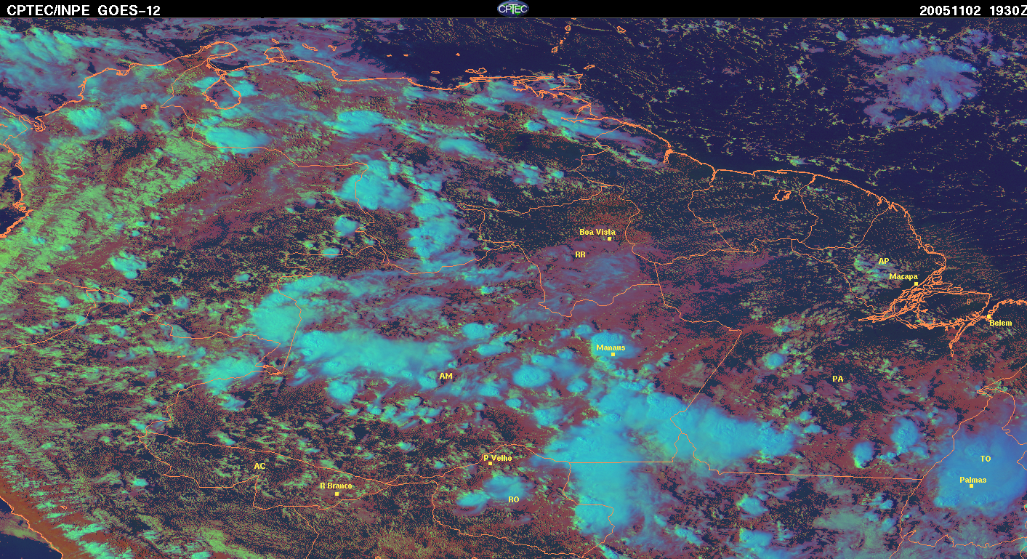Click the 'Boa Vista' city label
Viewport: 1027px width, 559px height.
click(597, 232)
